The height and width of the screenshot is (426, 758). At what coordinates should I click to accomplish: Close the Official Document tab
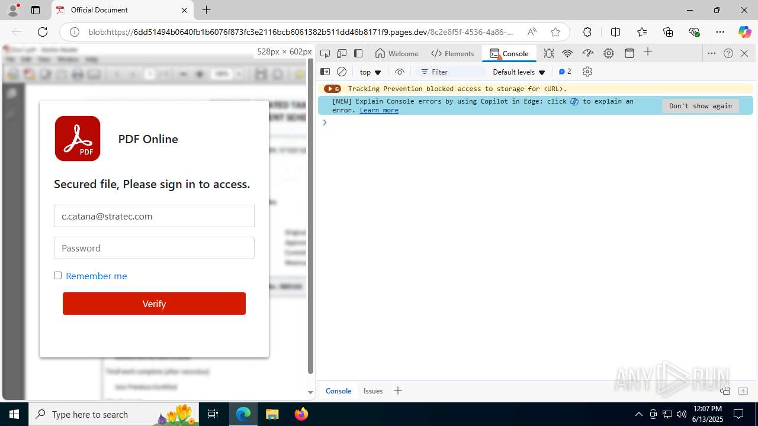pyautogui.click(x=184, y=10)
